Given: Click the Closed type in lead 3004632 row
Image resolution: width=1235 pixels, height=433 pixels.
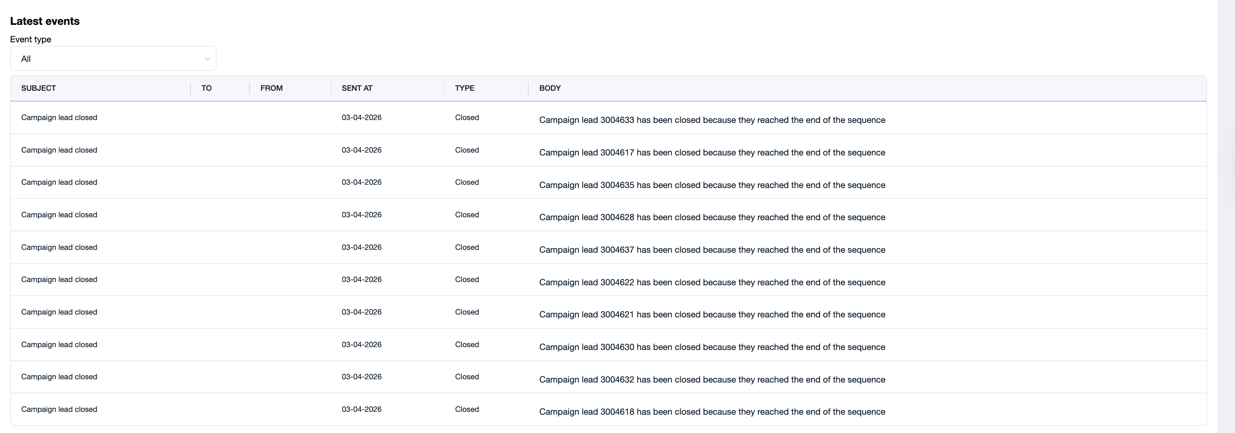Looking at the screenshot, I should tap(467, 376).
